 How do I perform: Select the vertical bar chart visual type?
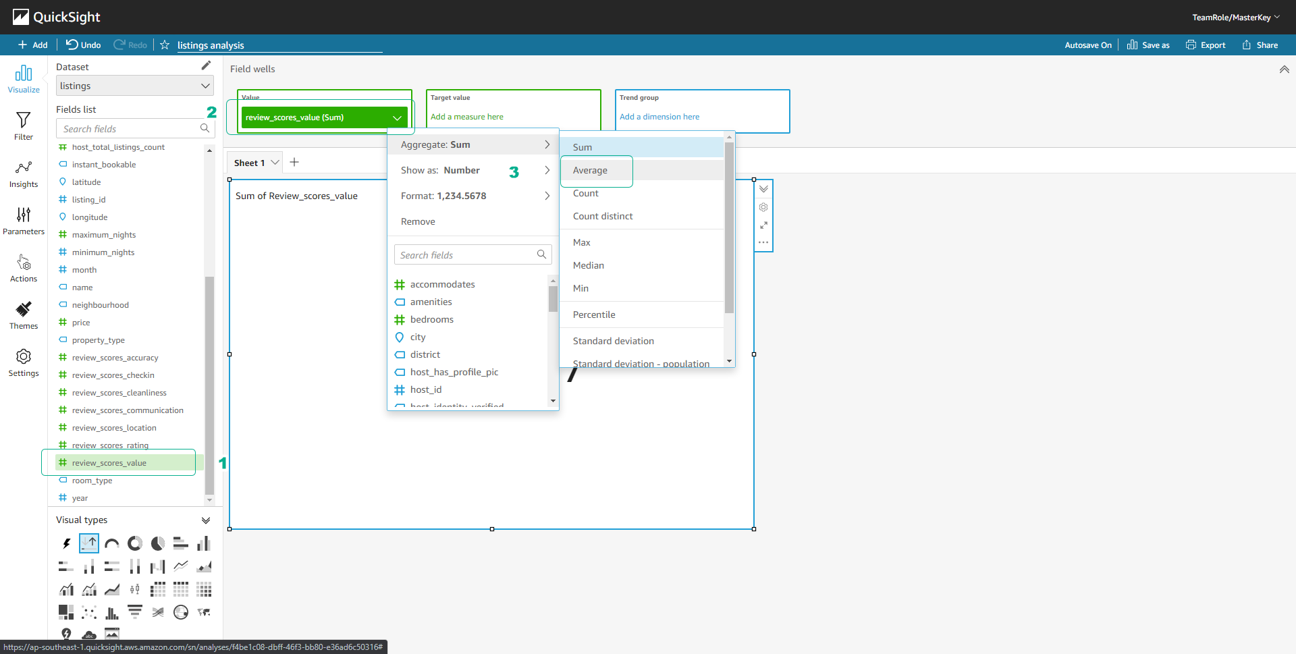coord(204,543)
